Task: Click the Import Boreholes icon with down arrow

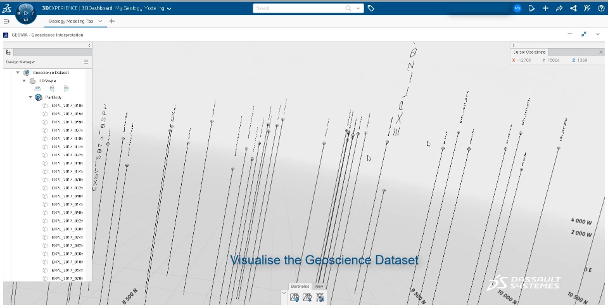Action: click(x=308, y=297)
